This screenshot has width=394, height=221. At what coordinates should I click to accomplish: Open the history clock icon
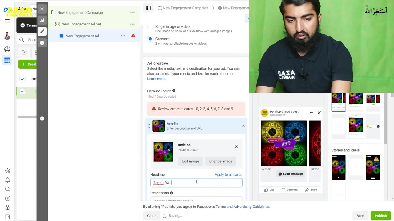coord(42,43)
